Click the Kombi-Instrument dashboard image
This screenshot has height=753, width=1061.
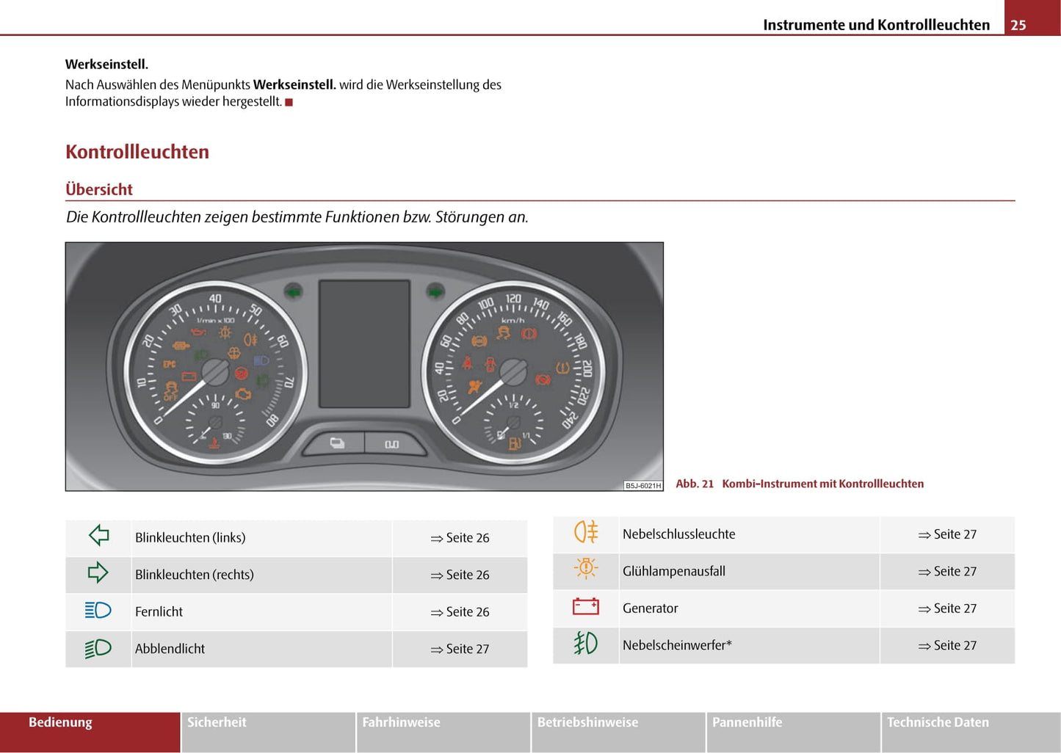pyautogui.click(x=364, y=366)
